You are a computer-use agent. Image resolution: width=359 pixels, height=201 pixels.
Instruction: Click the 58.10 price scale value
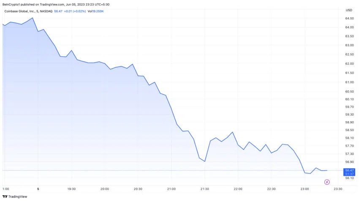pyautogui.click(x=349, y=138)
